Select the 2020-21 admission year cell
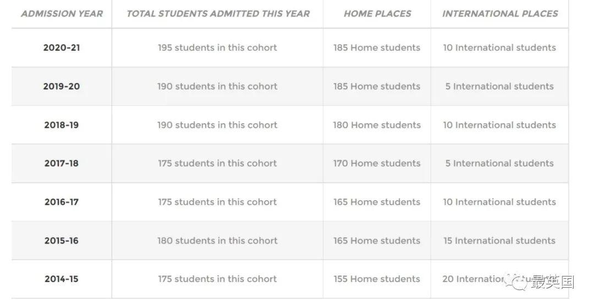 click(x=62, y=48)
